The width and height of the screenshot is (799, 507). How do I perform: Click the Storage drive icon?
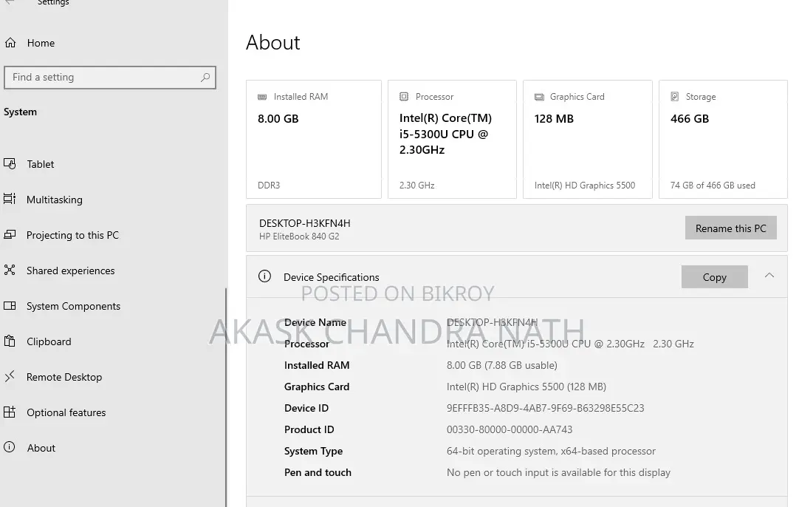tap(675, 96)
